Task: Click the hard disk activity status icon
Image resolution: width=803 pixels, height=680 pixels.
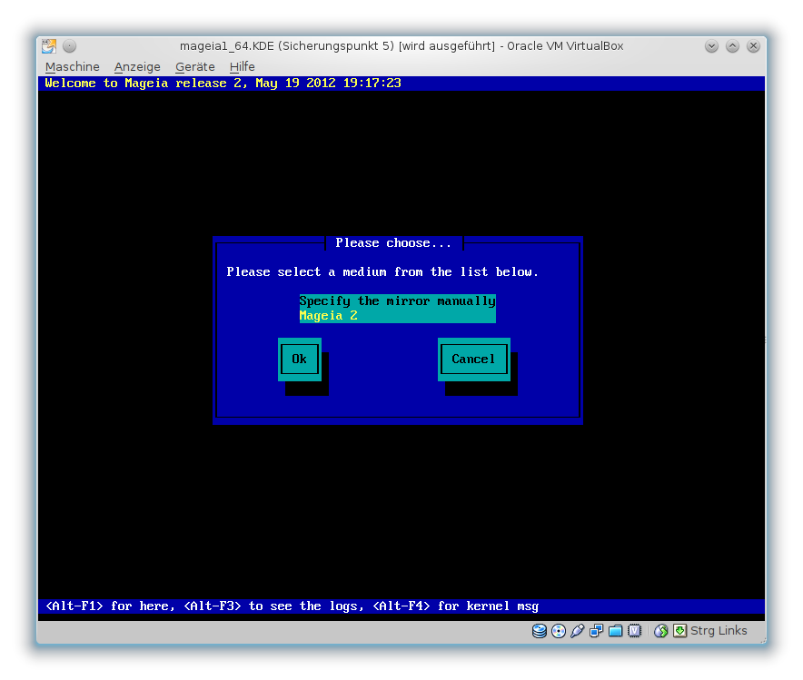Action: 540,631
